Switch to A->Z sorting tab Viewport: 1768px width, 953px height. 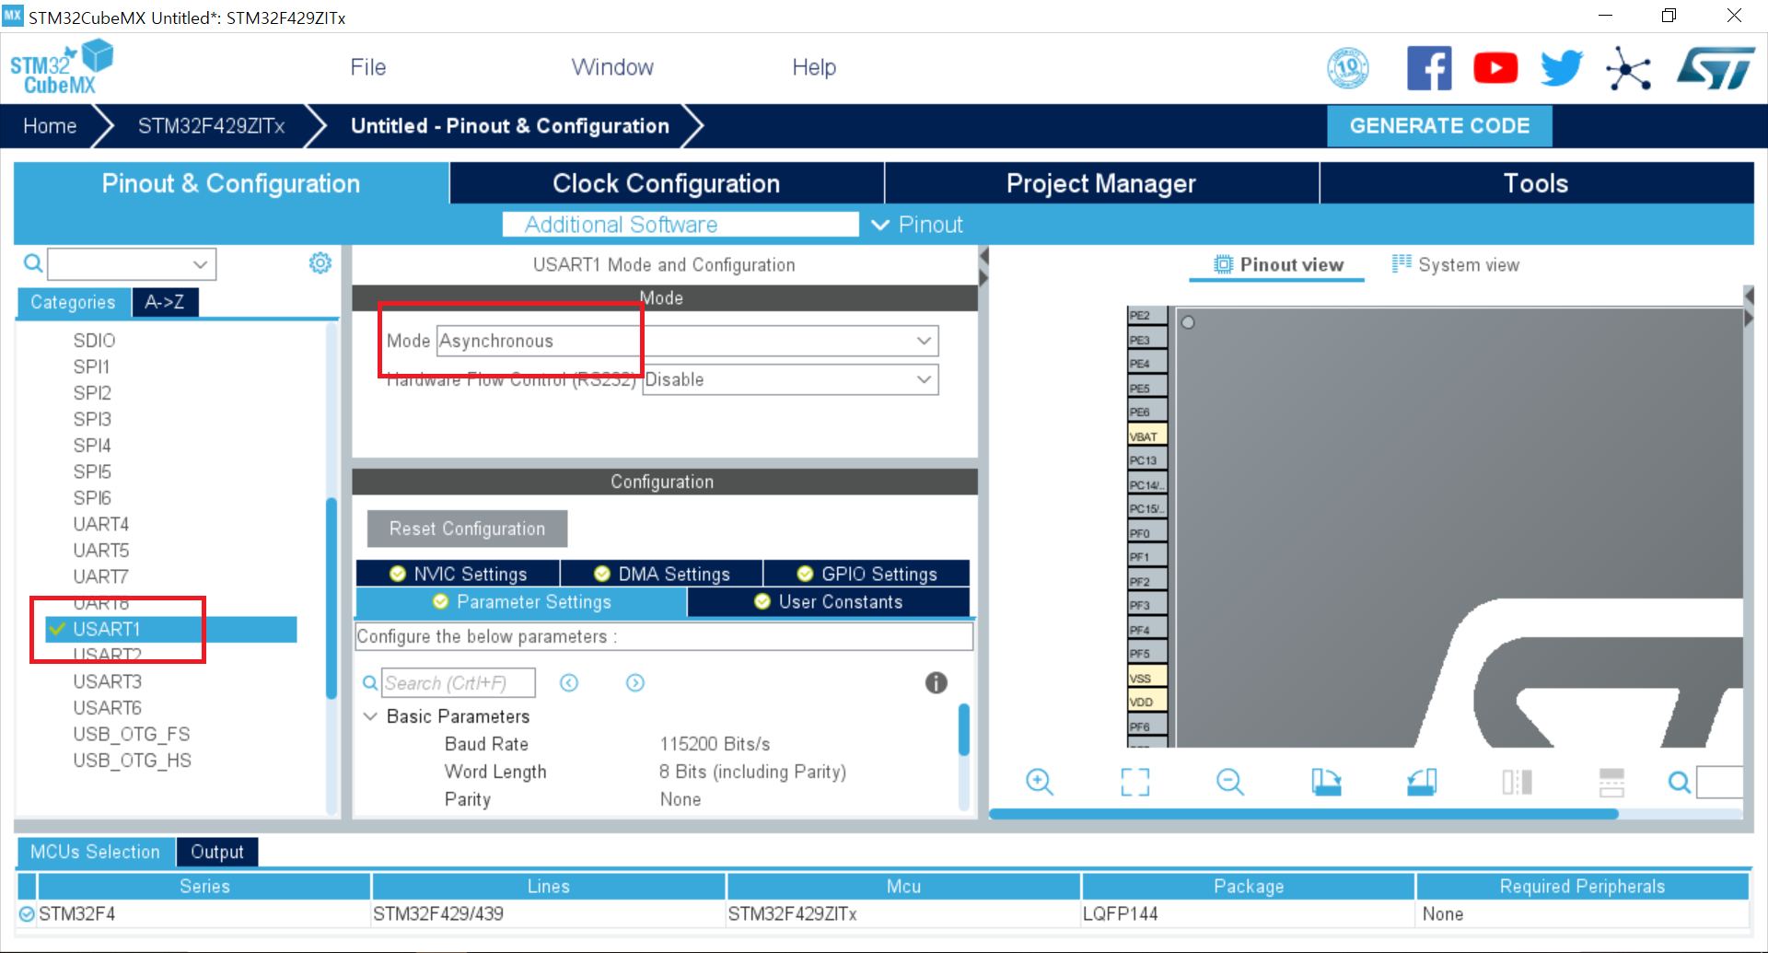click(165, 302)
